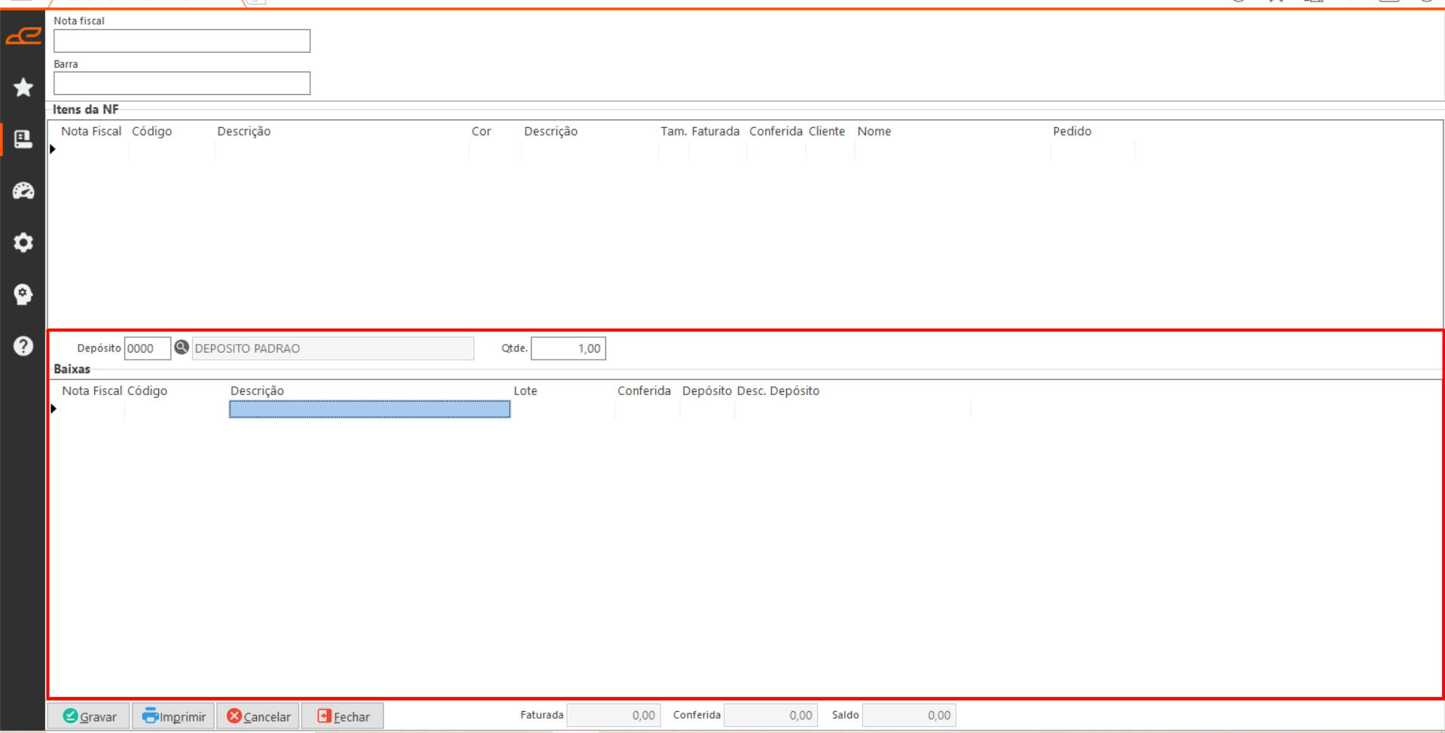1445x733 pixels.
Task: Click the Depósito code field
Action: (x=147, y=348)
